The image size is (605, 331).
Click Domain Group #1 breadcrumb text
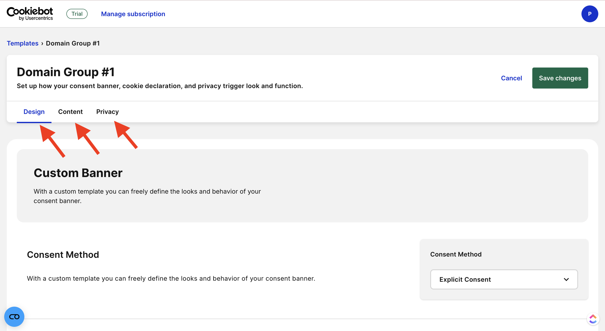click(73, 43)
